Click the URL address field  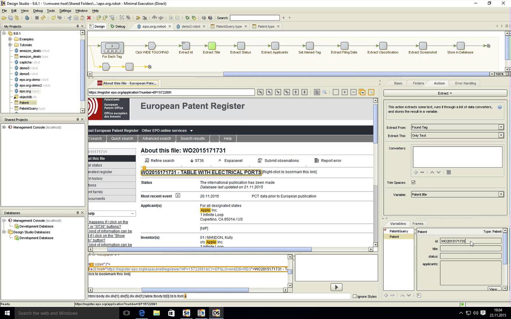pos(172,92)
